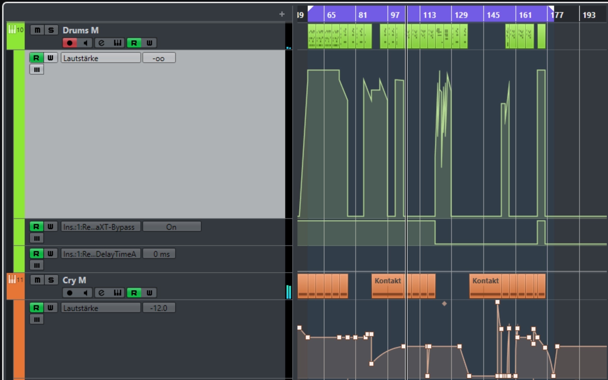Click the -12.0 volume value field

159,308
